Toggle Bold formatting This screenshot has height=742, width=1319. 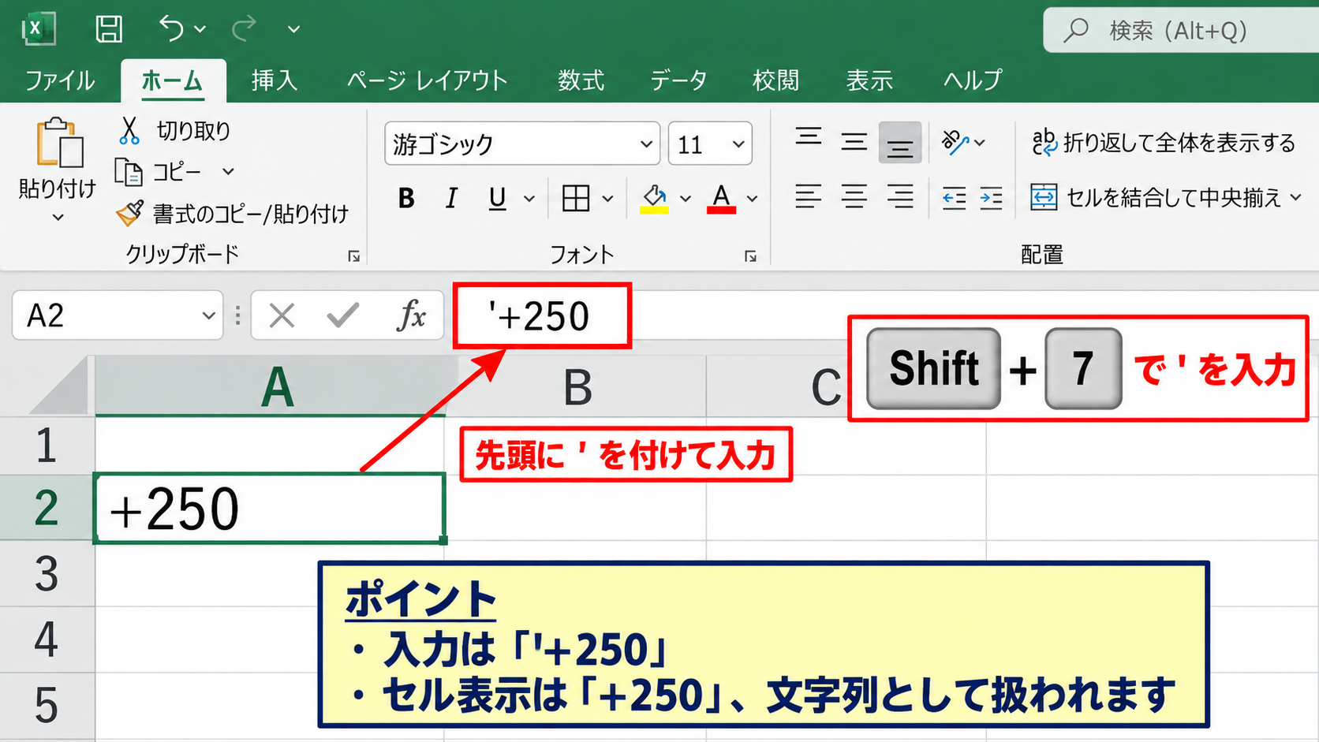point(406,199)
